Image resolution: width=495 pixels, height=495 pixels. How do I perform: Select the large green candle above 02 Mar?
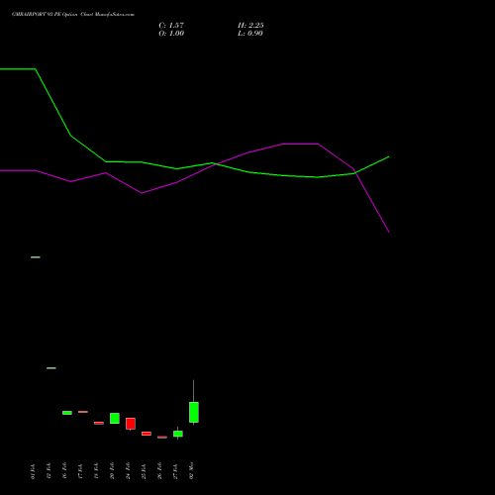pyautogui.click(x=194, y=412)
